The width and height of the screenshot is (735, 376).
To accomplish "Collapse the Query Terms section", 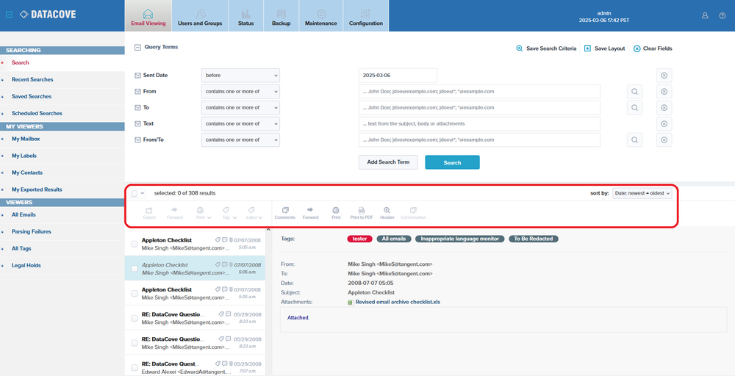I will pyautogui.click(x=138, y=47).
